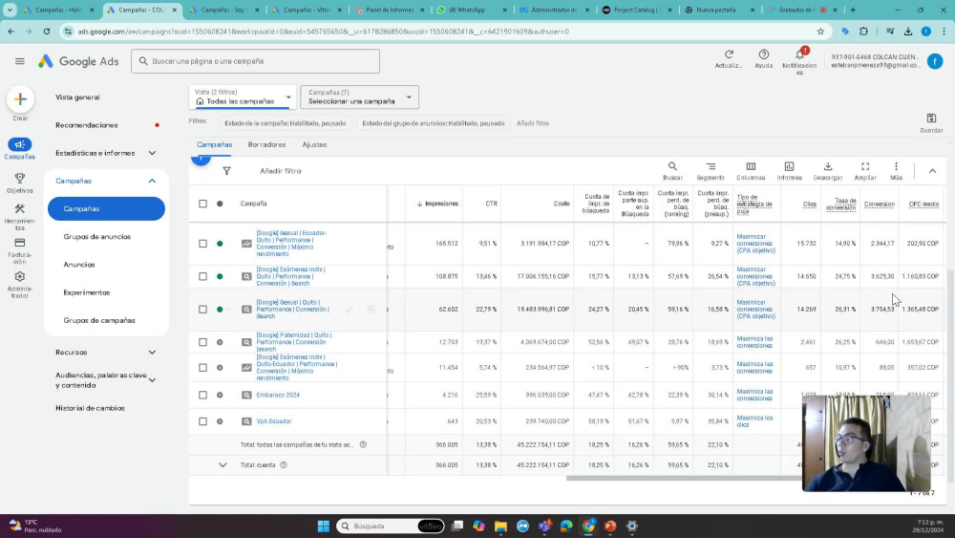Open the Seleccionar una campaña dropdown
The width and height of the screenshot is (955, 538).
point(359,97)
